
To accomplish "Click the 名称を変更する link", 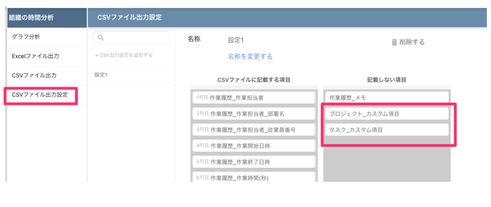I will [250, 56].
